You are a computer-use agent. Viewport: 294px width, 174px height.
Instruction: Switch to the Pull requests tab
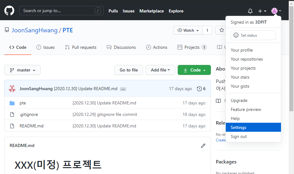pyautogui.click(x=81, y=47)
